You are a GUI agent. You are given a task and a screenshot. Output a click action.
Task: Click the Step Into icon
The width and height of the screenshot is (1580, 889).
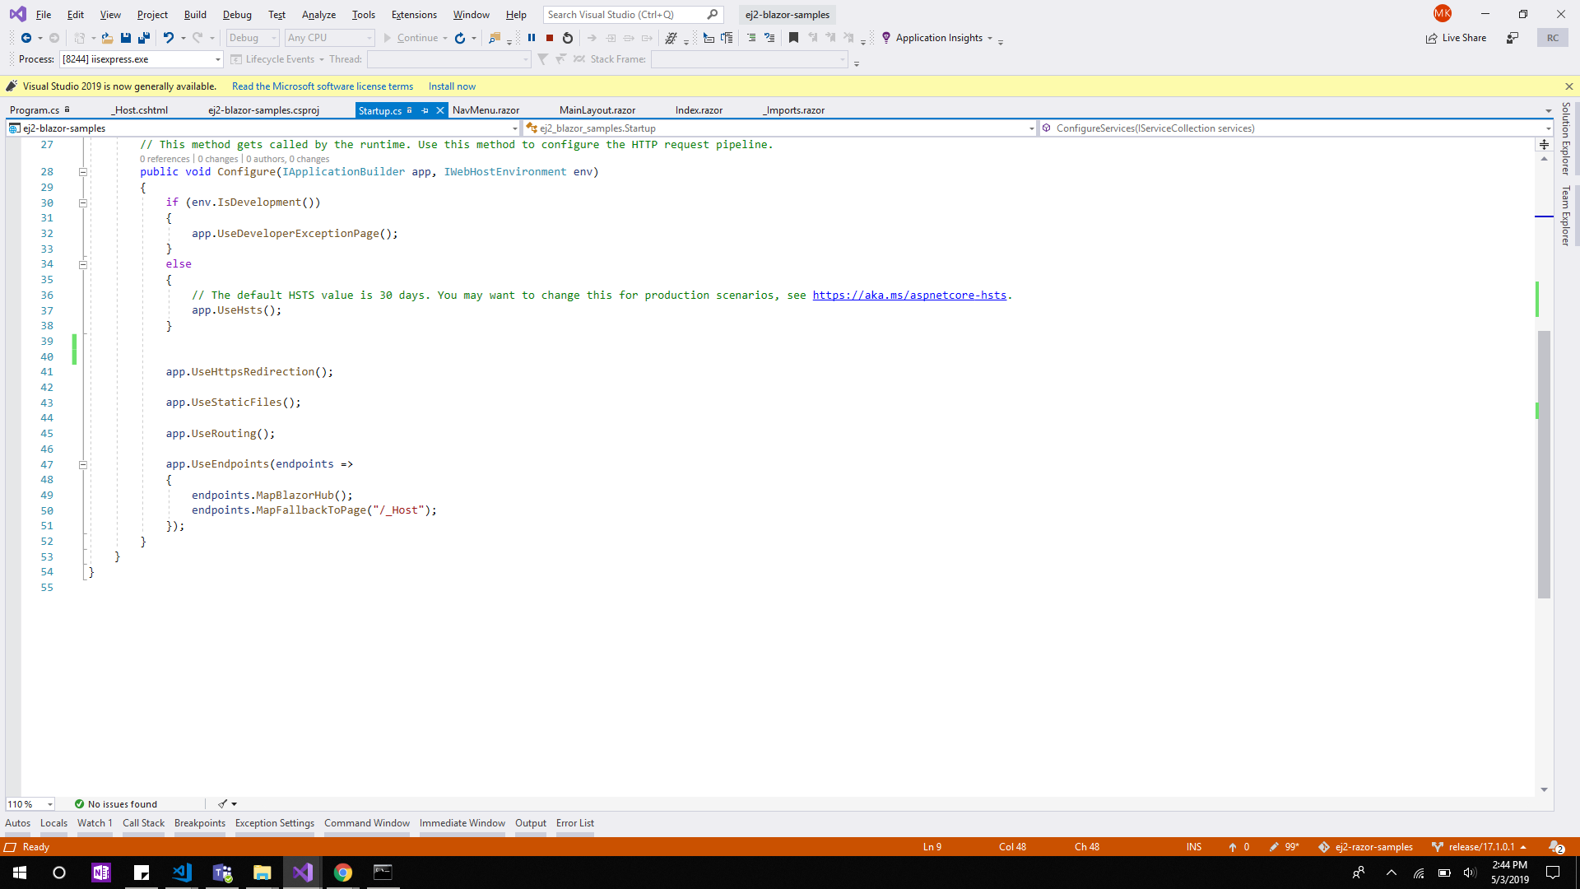(611, 37)
